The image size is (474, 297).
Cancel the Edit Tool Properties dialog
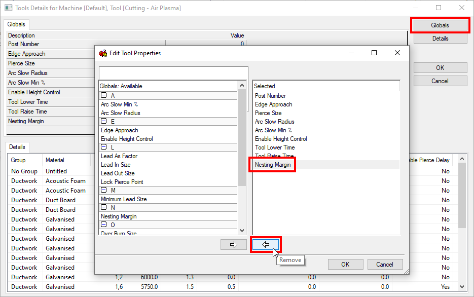pos(385,264)
